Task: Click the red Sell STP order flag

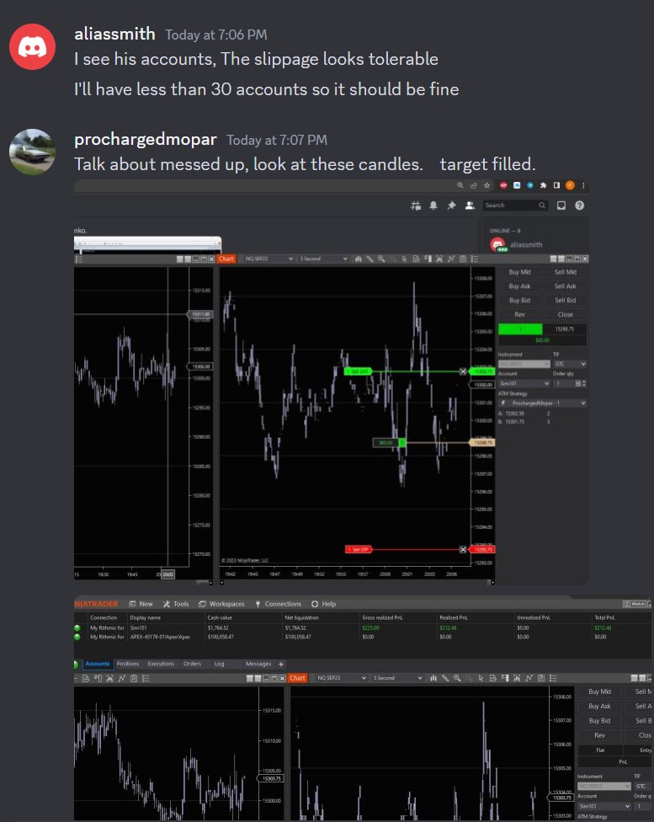Action: point(359,549)
